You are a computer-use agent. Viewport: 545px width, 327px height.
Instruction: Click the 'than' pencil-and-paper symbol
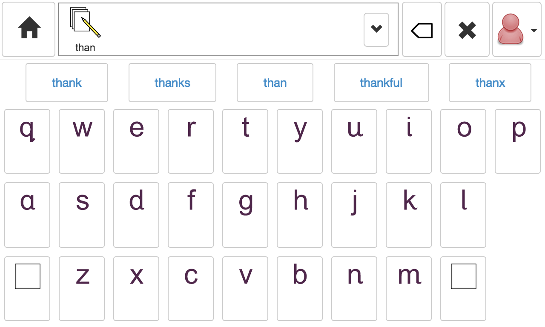85,29
